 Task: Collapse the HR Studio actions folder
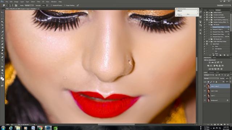[209, 25]
